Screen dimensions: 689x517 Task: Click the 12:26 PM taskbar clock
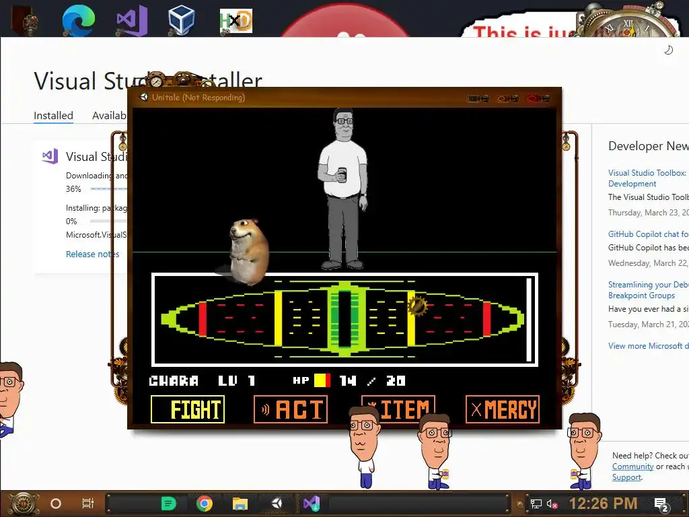coord(603,504)
